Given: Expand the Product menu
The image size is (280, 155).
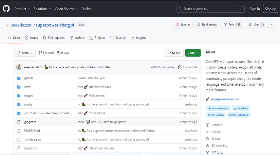Looking at the screenshot, I should click(x=22, y=9).
